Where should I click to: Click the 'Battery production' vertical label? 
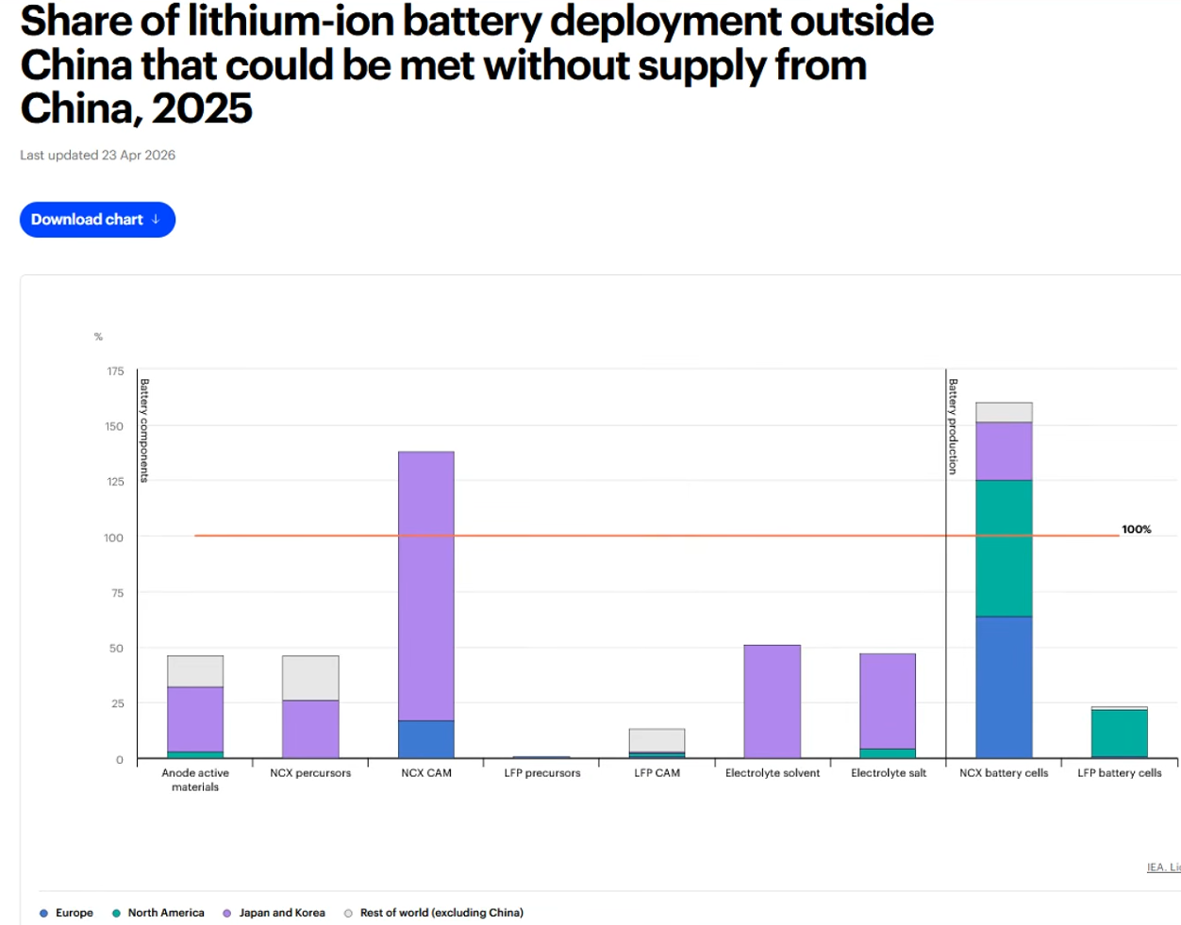click(953, 427)
